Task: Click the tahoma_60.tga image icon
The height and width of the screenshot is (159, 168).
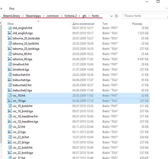Action: coord(10,59)
